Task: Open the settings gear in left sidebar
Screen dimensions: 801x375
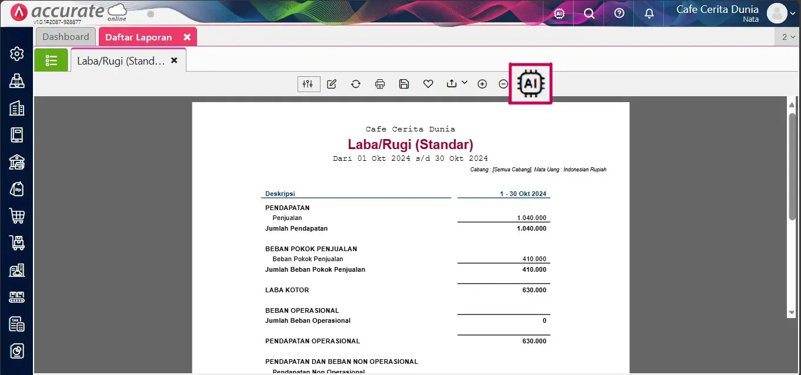Action: pos(16,54)
